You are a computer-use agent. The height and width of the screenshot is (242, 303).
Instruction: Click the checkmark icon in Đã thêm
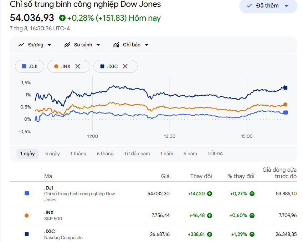(x=249, y=6)
